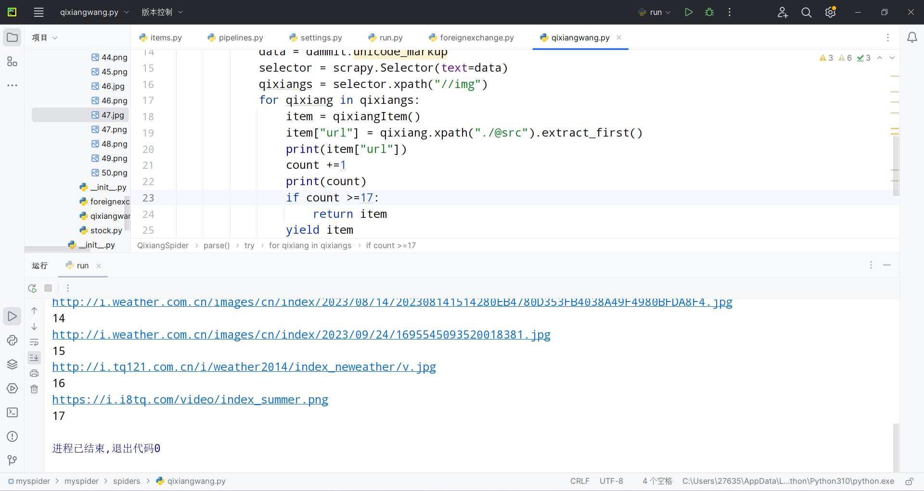Select 50.png in project tree

tap(110, 173)
